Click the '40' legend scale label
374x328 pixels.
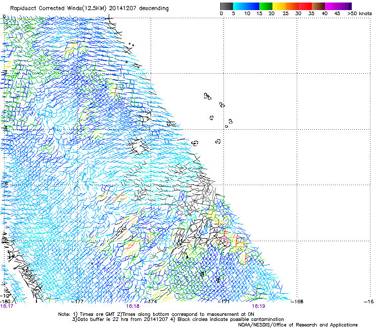point(324,14)
